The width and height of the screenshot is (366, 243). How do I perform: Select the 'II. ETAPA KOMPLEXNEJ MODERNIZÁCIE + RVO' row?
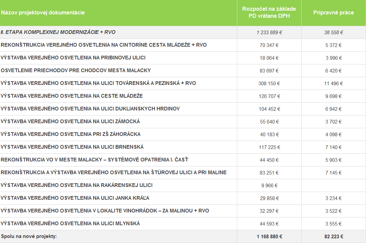(x=58, y=32)
